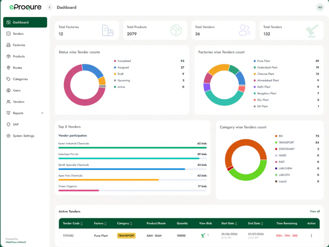
Task: Go to the Factories page
Action: click(x=25, y=45)
